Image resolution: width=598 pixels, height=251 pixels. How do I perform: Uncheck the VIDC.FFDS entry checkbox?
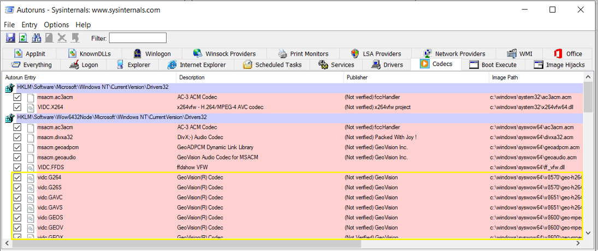[17, 167]
